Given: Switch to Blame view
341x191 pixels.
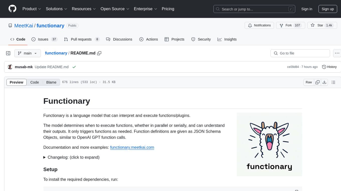Looking at the screenshot, I should [51, 82].
